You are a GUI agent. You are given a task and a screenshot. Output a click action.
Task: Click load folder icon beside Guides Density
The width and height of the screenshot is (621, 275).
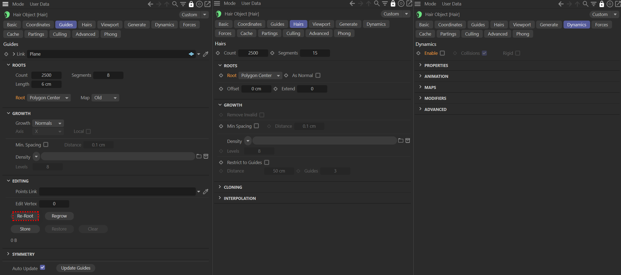coord(199,156)
